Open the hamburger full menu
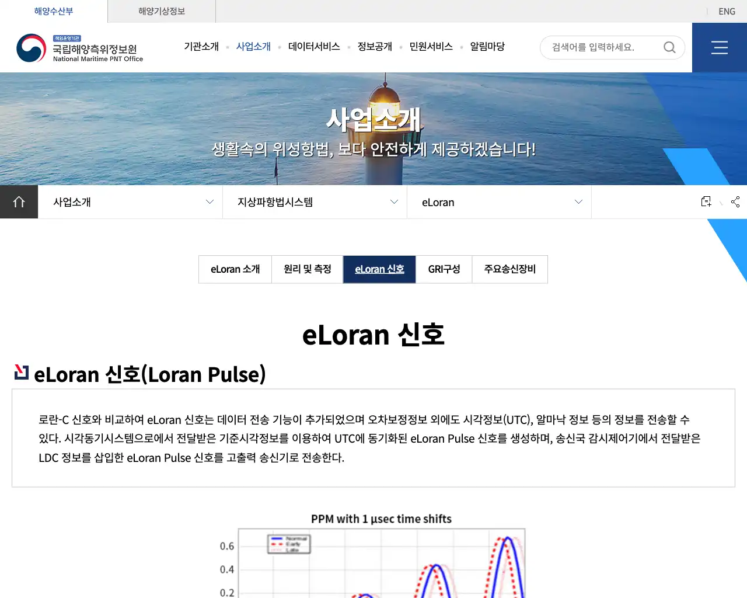The height and width of the screenshot is (598, 747). tap(720, 47)
